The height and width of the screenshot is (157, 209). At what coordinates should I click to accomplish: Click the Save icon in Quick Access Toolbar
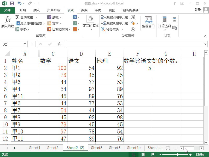coord(11,3)
